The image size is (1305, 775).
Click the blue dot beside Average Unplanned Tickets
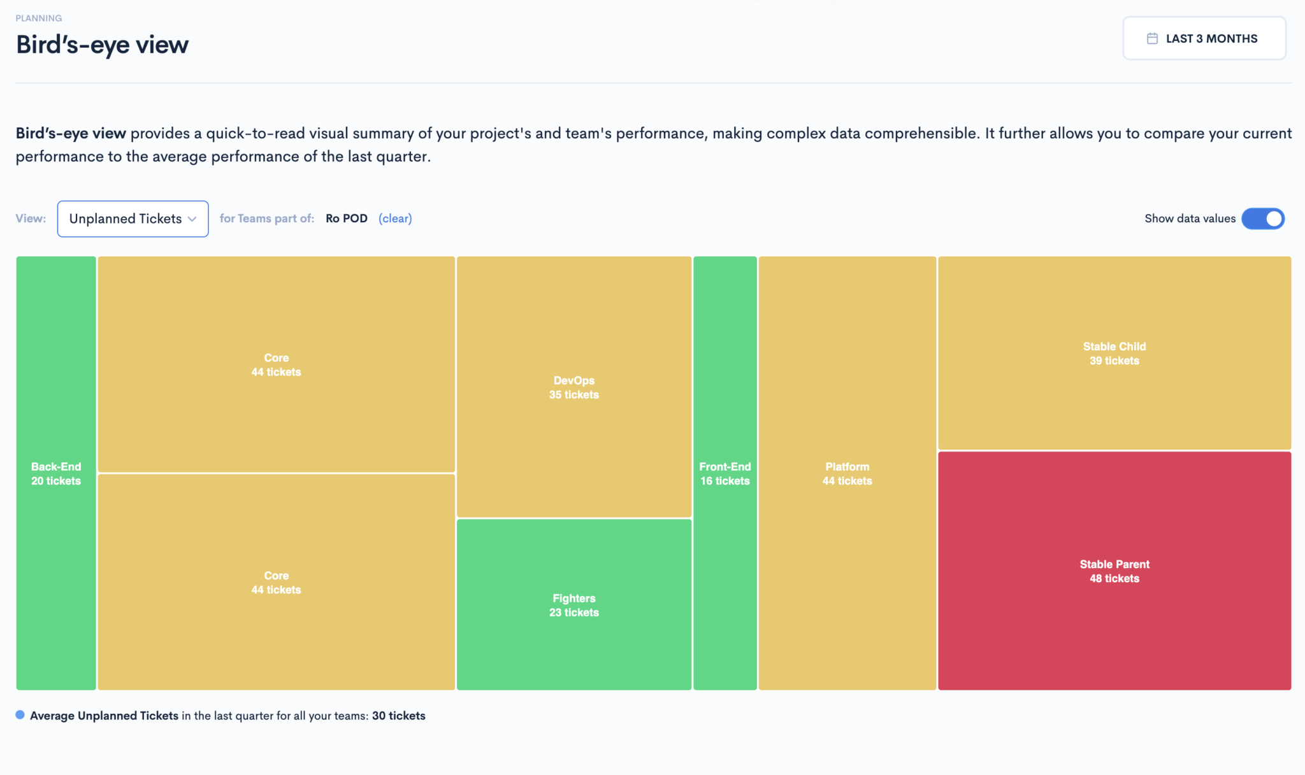click(20, 715)
